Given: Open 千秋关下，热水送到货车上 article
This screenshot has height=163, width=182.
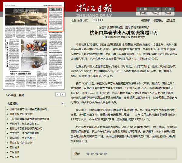Looking at the screenshot, I should coord(24,124).
